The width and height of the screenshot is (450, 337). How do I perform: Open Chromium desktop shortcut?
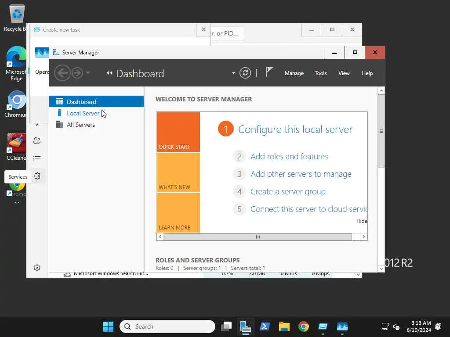tap(16, 104)
